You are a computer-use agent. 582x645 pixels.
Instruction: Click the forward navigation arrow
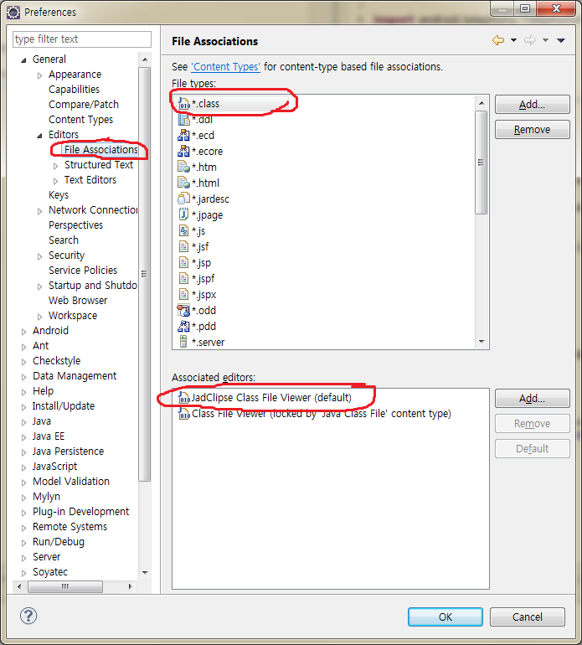pos(530,40)
